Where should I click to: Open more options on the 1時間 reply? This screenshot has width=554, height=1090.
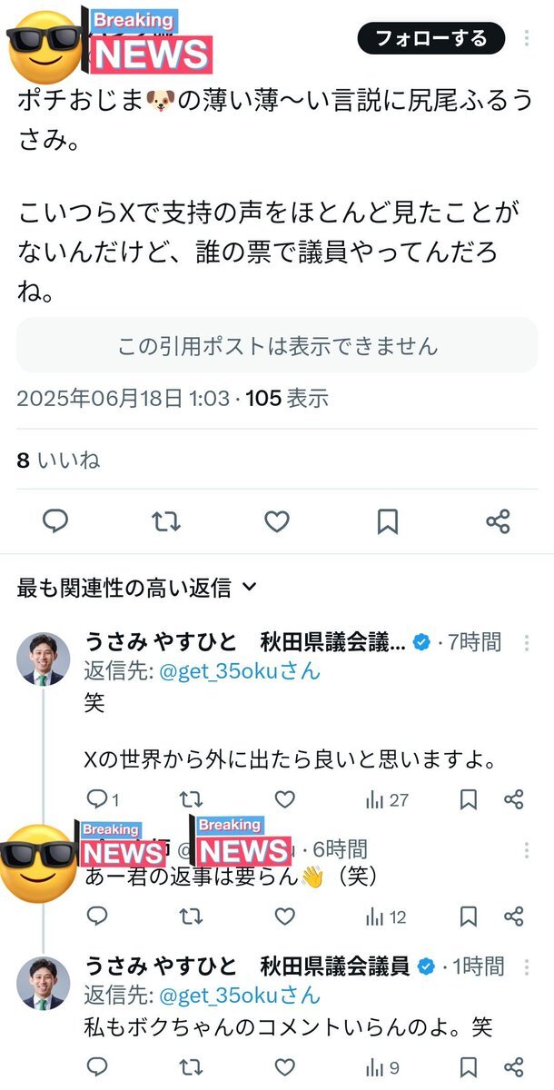[527, 966]
